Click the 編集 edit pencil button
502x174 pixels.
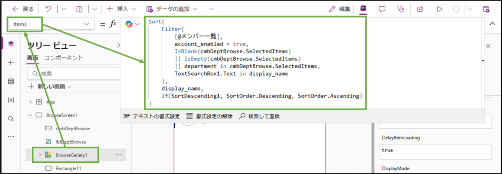coord(339,9)
